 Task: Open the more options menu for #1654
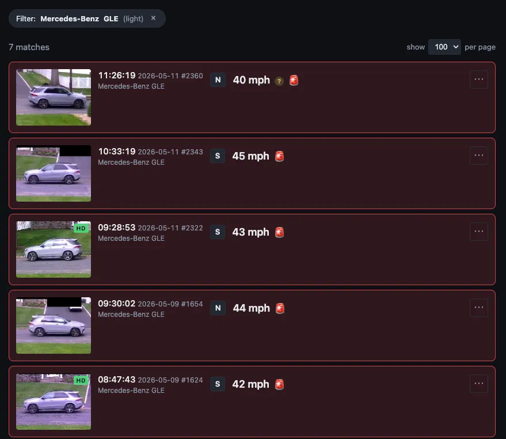click(479, 308)
